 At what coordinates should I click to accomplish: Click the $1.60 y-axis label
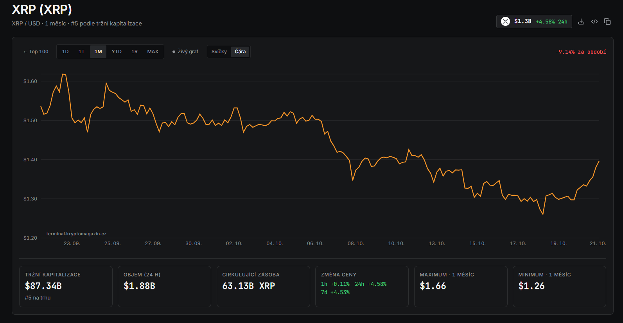point(30,81)
